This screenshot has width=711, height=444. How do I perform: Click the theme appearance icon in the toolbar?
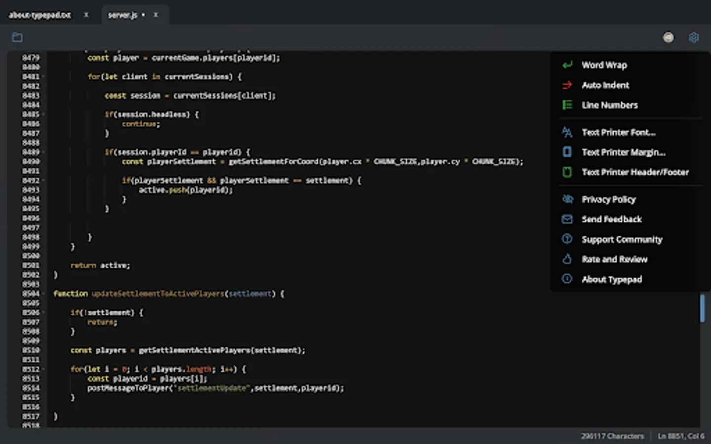[669, 37]
